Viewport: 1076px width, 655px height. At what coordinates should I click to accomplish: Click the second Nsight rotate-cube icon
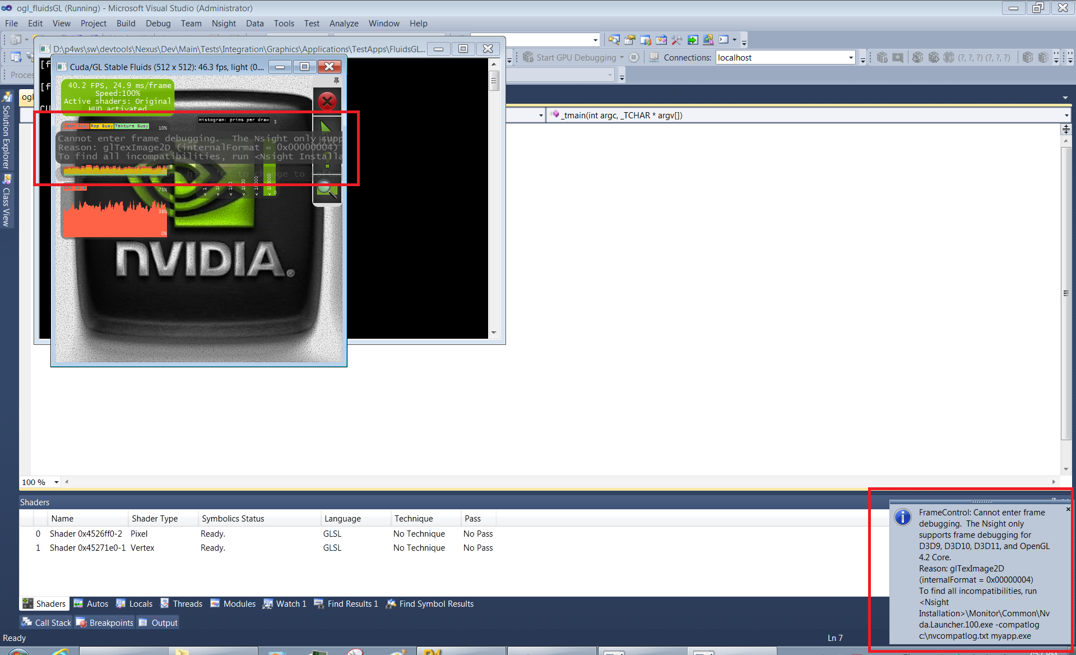pyautogui.click(x=934, y=57)
